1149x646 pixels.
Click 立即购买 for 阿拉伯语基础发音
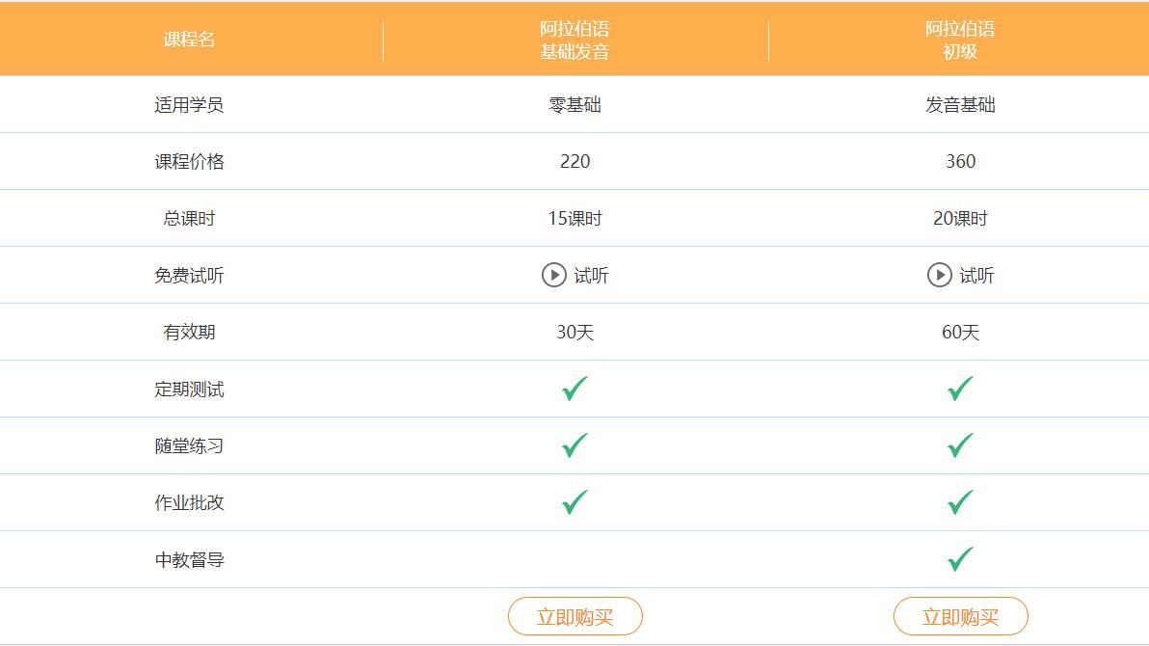point(574,615)
